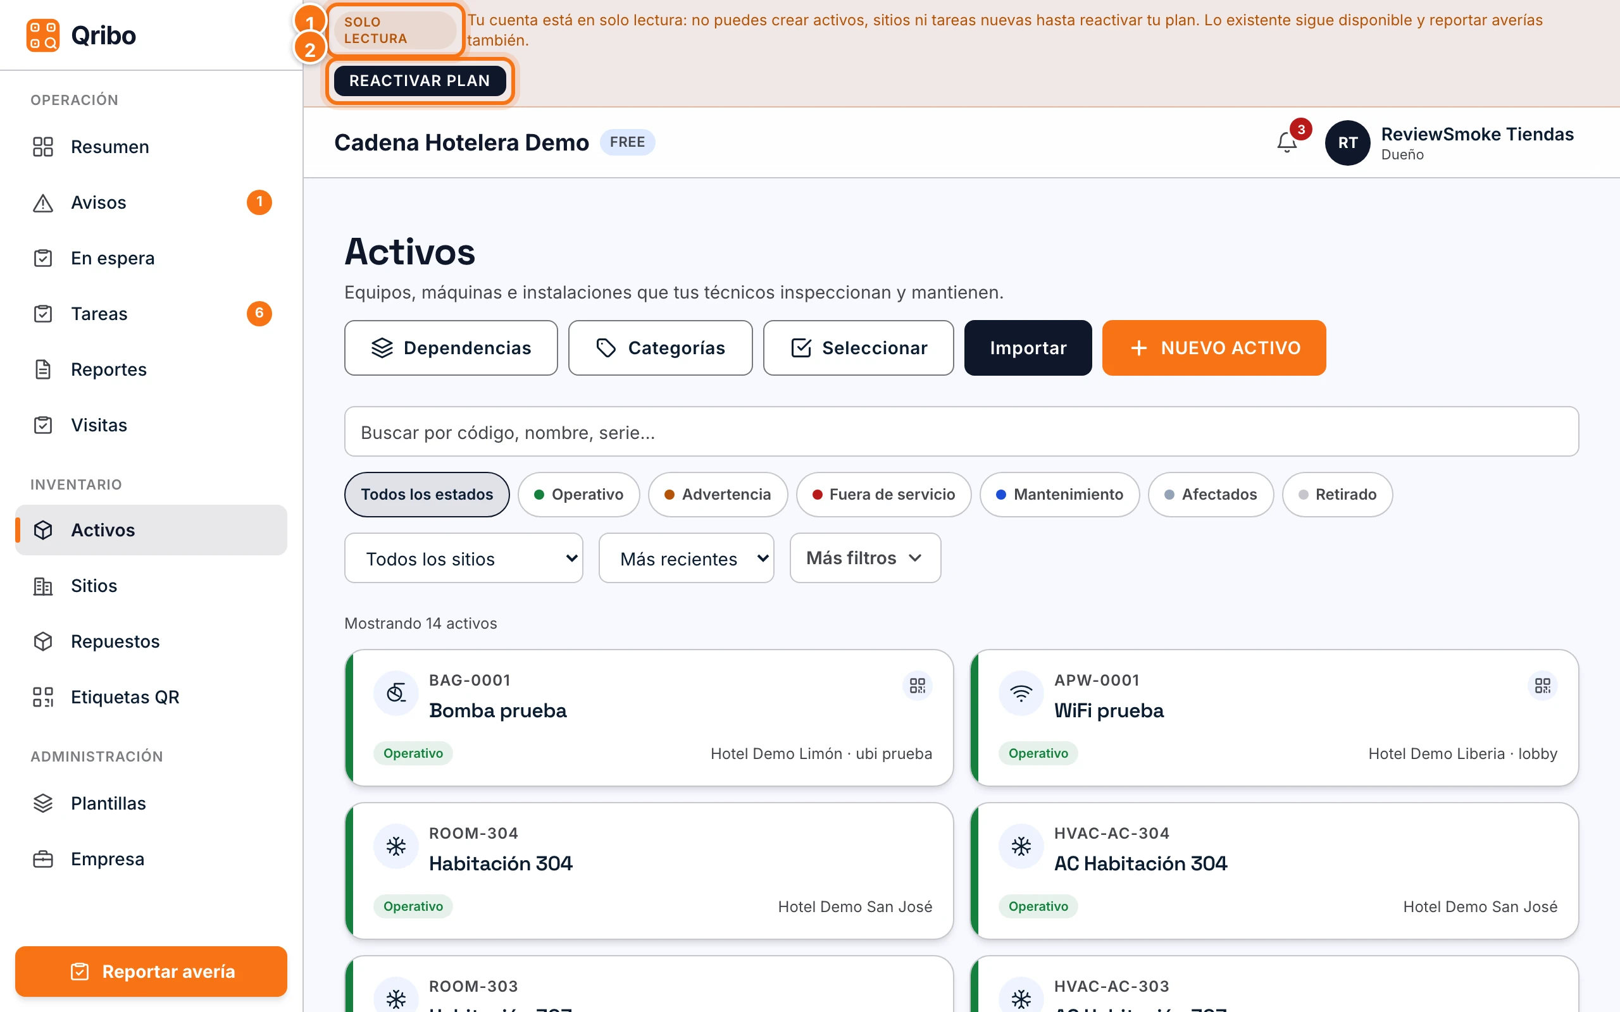Click the asset search field
Screen dimensions: 1620x1012
tap(961, 432)
